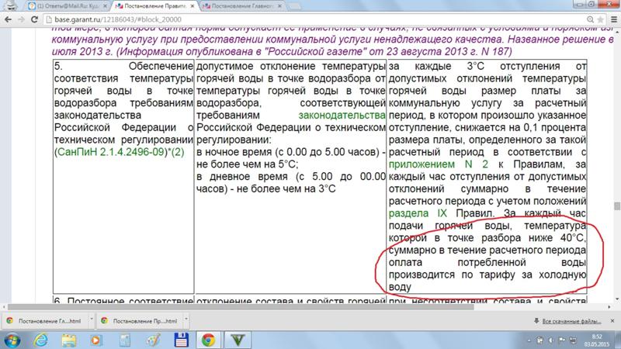Switch to Chrome in the taskbar
The image size is (621, 349).
[209, 340]
